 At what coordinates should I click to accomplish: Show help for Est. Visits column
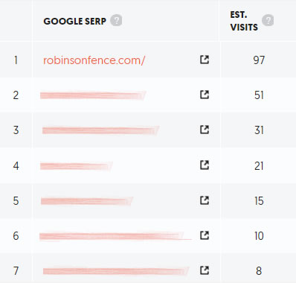pyautogui.click(x=268, y=20)
